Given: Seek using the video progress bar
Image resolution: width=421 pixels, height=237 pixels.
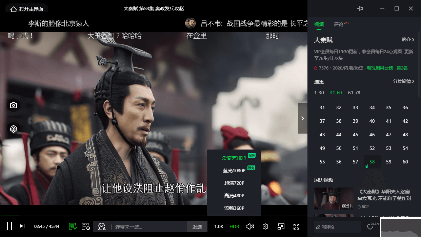Looking at the screenshot, I should [154, 216].
